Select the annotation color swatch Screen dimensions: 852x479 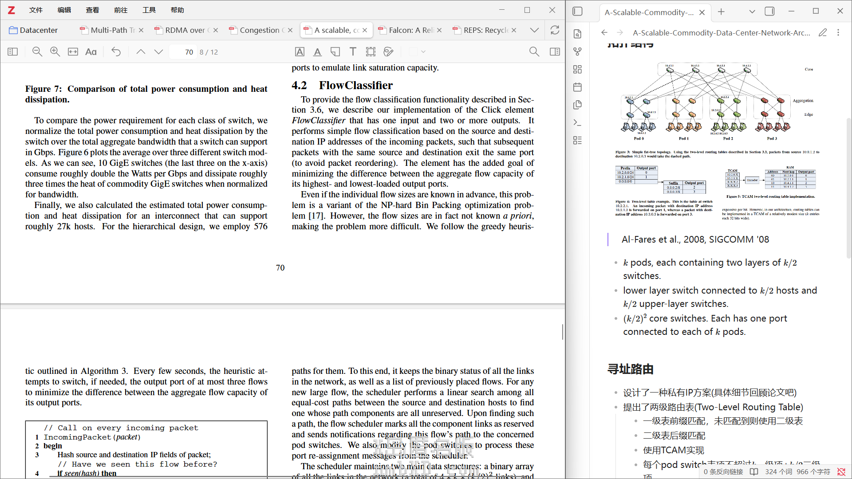pos(413,52)
